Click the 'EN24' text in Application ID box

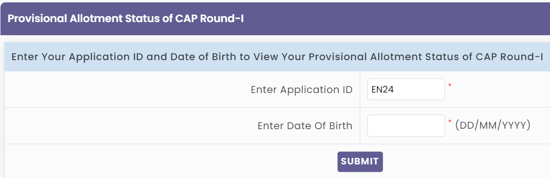coord(382,90)
